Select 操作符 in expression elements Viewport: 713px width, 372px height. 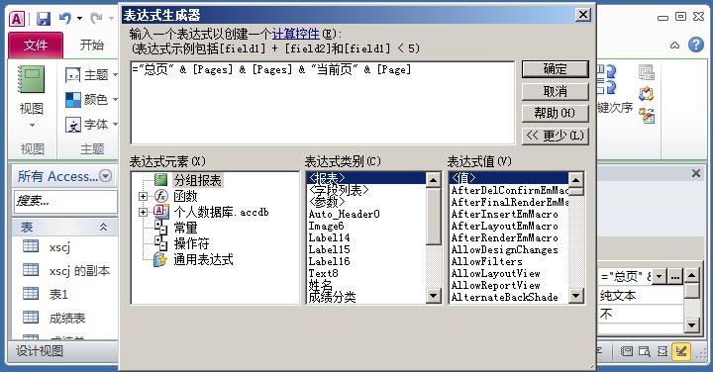tap(191, 243)
